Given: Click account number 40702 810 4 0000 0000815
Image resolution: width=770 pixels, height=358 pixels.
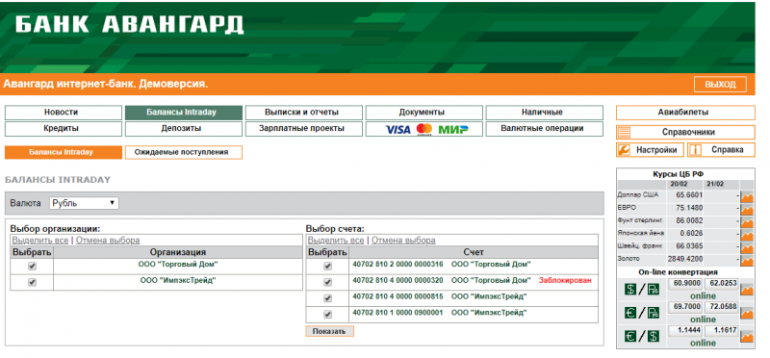Looking at the screenshot, I should [398, 296].
